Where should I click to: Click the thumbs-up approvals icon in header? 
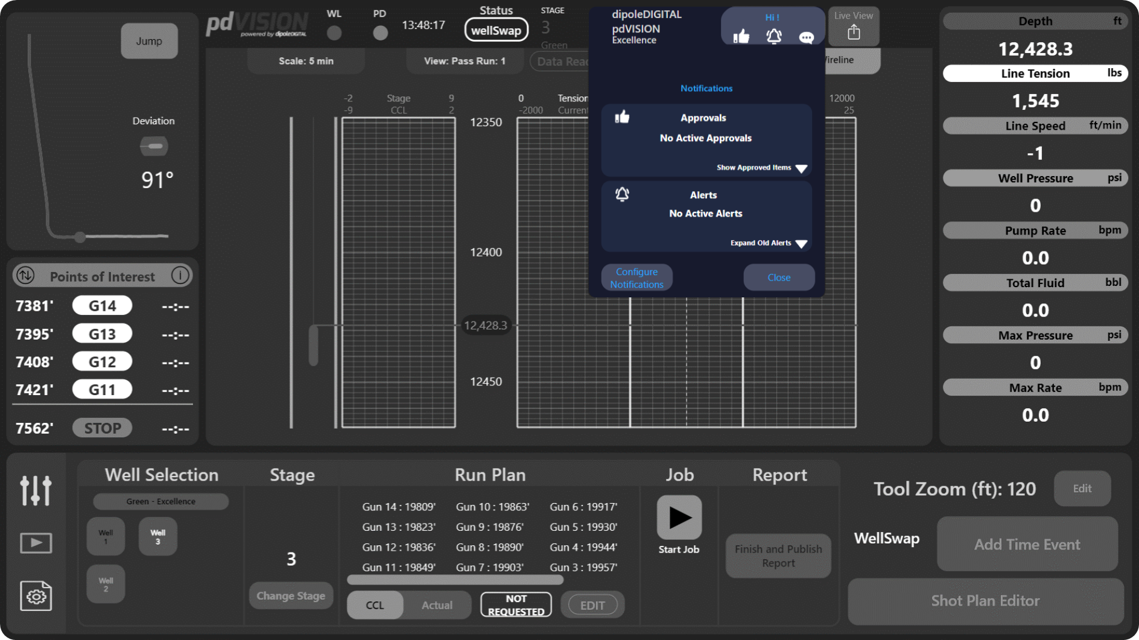point(741,37)
